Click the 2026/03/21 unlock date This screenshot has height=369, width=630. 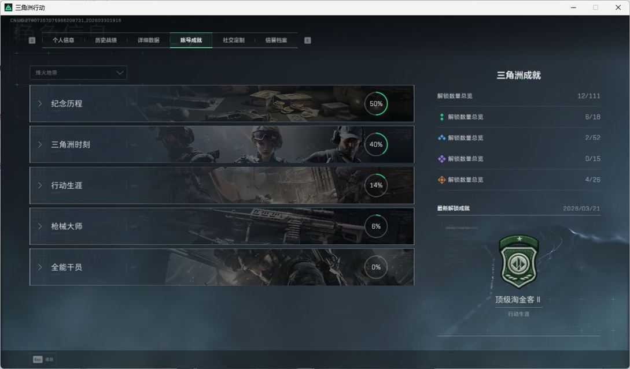[x=581, y=208]
